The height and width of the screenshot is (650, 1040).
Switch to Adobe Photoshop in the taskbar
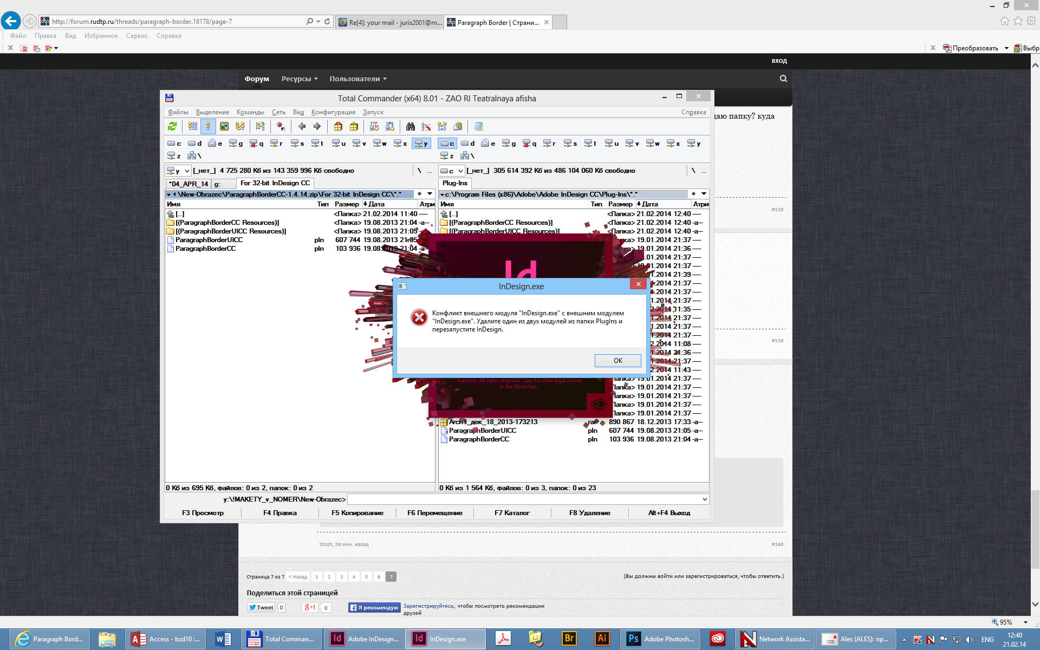660,639
